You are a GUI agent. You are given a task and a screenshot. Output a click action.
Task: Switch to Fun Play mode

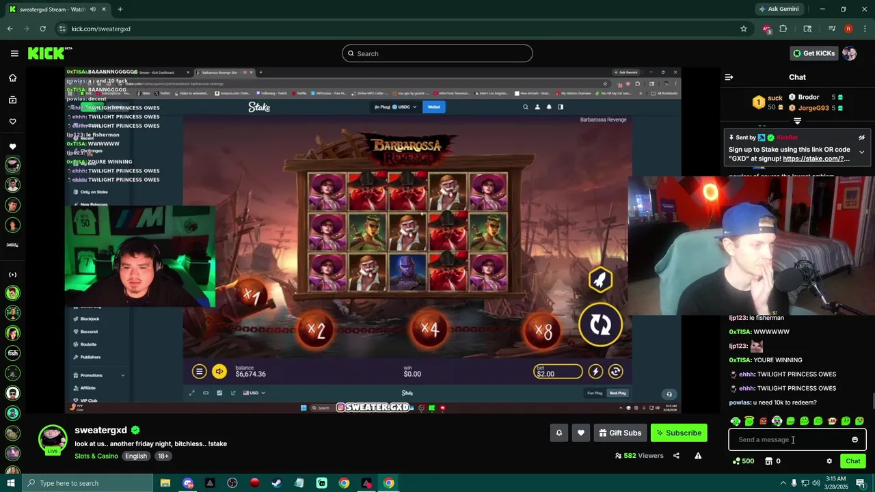click(x=595, y=393)
